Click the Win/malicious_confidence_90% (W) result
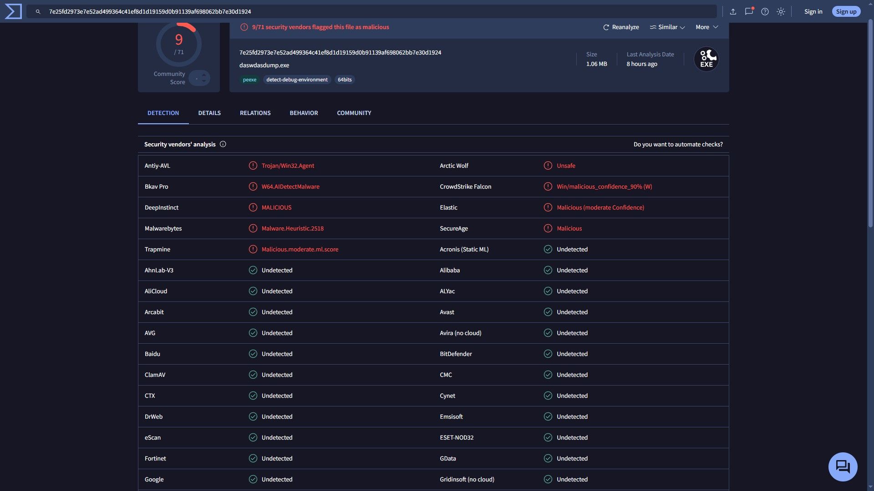 [x=604, y=186]
